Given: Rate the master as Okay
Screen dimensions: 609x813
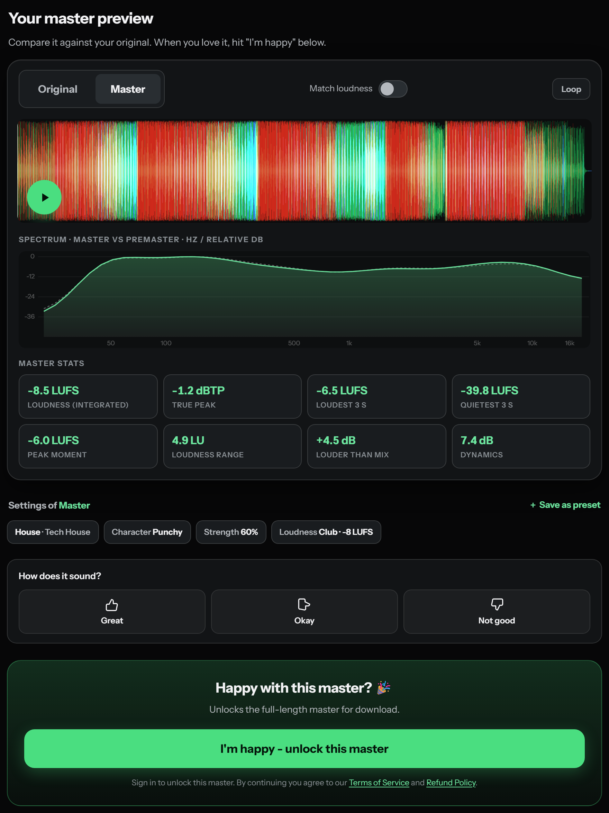Looking at the screenshot, I should point(304,612).
